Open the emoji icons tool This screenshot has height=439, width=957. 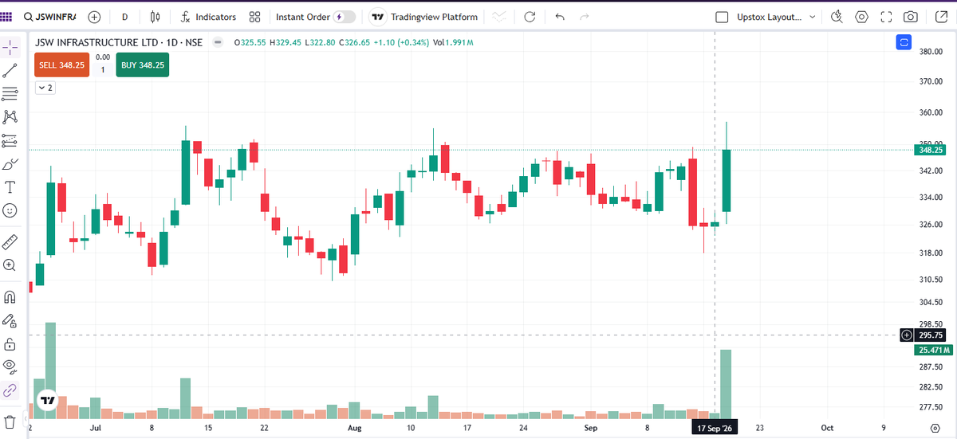10,210
